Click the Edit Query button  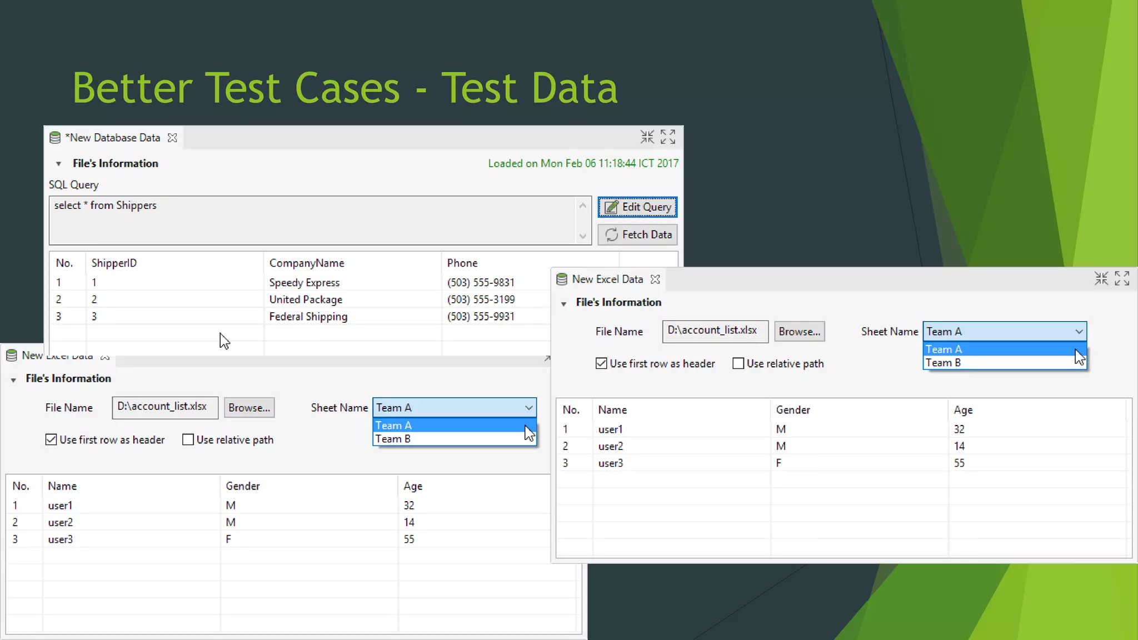pyautogui.click(x=637, y=207)
